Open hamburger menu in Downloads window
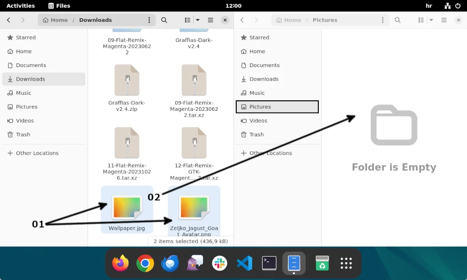This screenshot has height=280, width=467. 210,20
